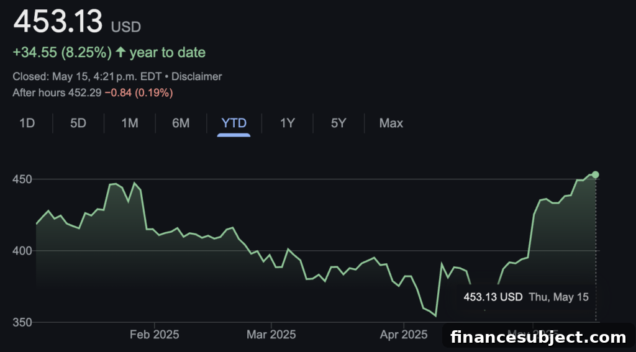Screen dimensions: 636x352
Task: Open the 5Y chart range
Action: pyautogui.click(x=338, y=124)
